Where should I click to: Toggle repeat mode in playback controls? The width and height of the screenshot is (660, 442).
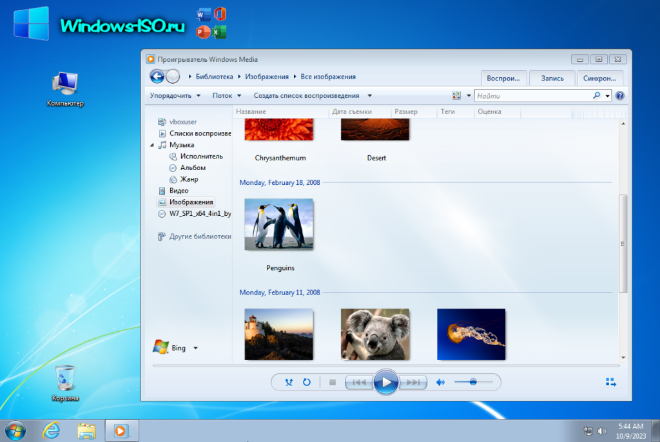coord(307,382)
